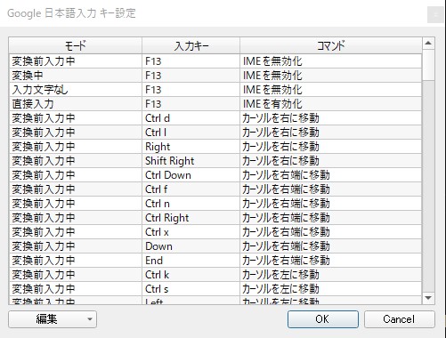Select the Ctrl s key cell
Viewport: 446px width, 338px height.
coord(191,289)
